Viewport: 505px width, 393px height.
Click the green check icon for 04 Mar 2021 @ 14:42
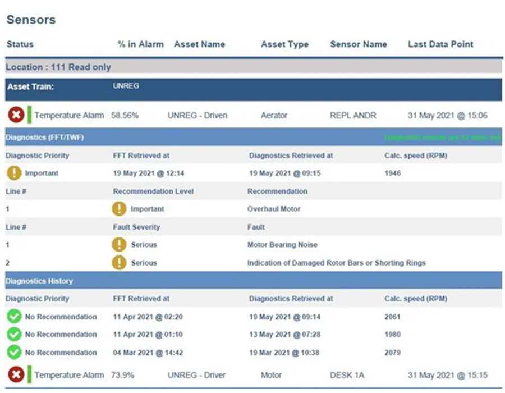click(14, 353)
